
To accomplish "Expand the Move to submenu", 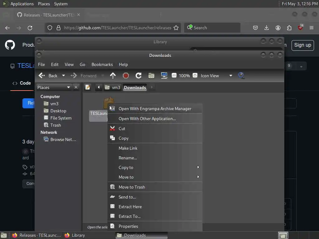I will (x=155, y=177).
